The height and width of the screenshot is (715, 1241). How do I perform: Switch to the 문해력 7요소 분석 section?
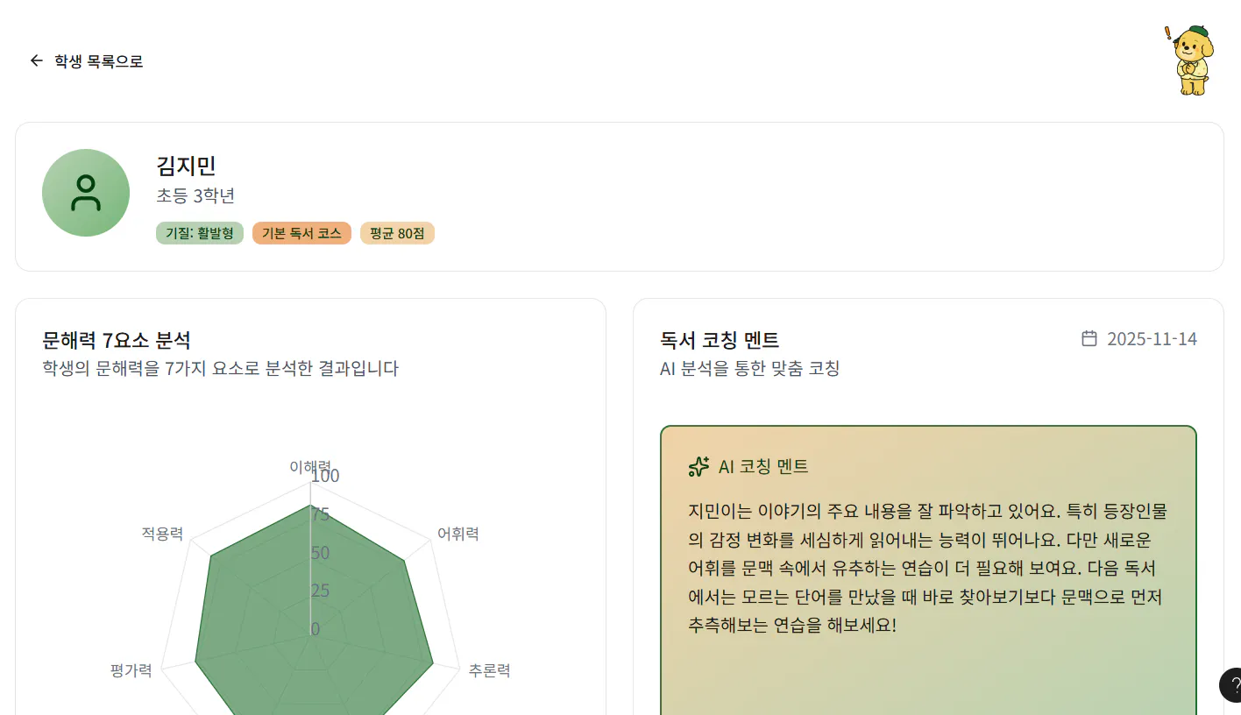(118, 339)
